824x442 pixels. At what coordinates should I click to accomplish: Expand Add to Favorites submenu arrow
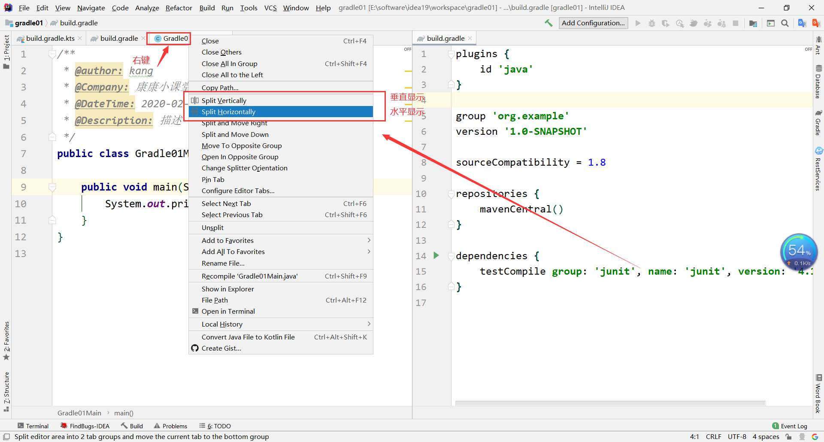click(369, 240)
